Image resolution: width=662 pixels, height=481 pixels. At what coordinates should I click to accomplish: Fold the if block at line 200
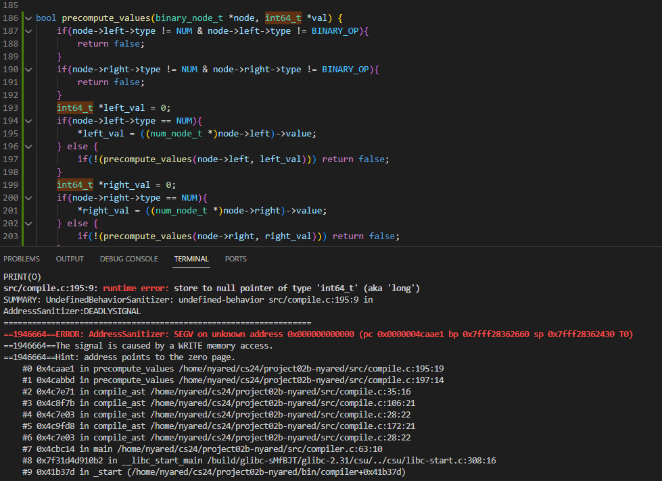[x=28, y=197]
